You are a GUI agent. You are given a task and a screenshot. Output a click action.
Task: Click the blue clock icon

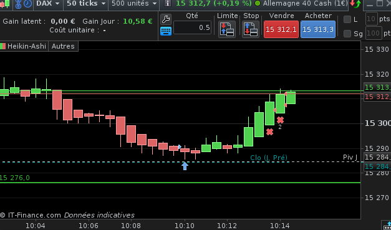coord(27,3)
